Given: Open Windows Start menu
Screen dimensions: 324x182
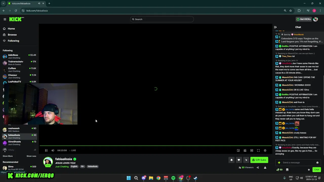Looking at the screenshot, I should (129, 178).
